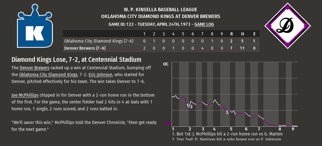Click inning 5 on the chart axis

pos(231,129)
